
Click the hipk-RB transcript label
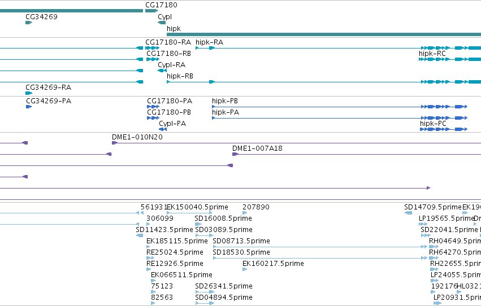(180, 76)
